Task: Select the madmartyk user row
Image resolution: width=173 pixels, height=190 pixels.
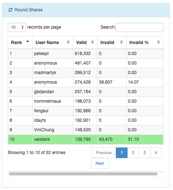Action: click(x=86, y=73)
